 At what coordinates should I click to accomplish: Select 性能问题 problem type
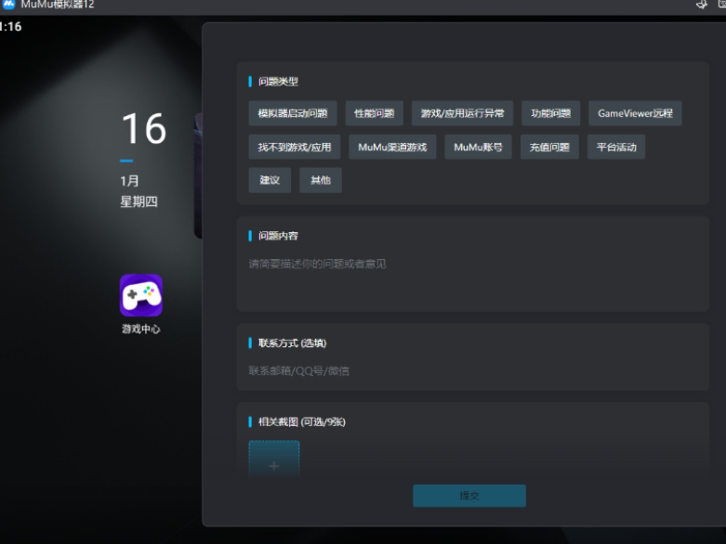pyautogui.click(x=374, y=113)
